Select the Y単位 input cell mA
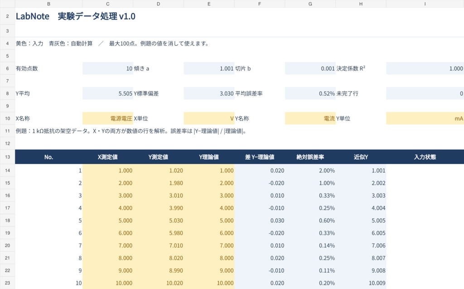Screen dimensions: 464x289 425,118
